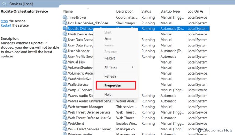Viewport: 235px width, 135px height.
Task: Choose Stop in the context menu
Action: 108,39
